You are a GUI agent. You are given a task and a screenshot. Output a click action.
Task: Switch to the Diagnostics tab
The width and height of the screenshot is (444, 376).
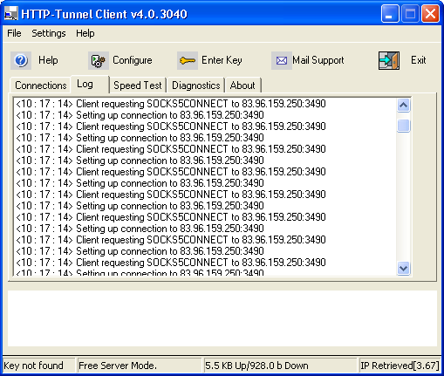tap(196, 85)
